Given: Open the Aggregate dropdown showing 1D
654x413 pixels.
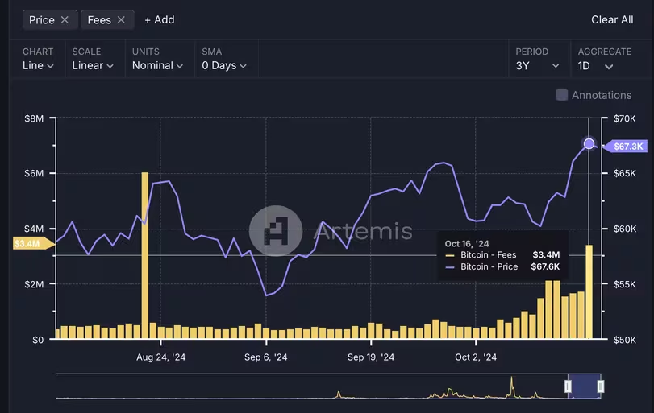Looking at the screenshot, I should pos(595,66).
